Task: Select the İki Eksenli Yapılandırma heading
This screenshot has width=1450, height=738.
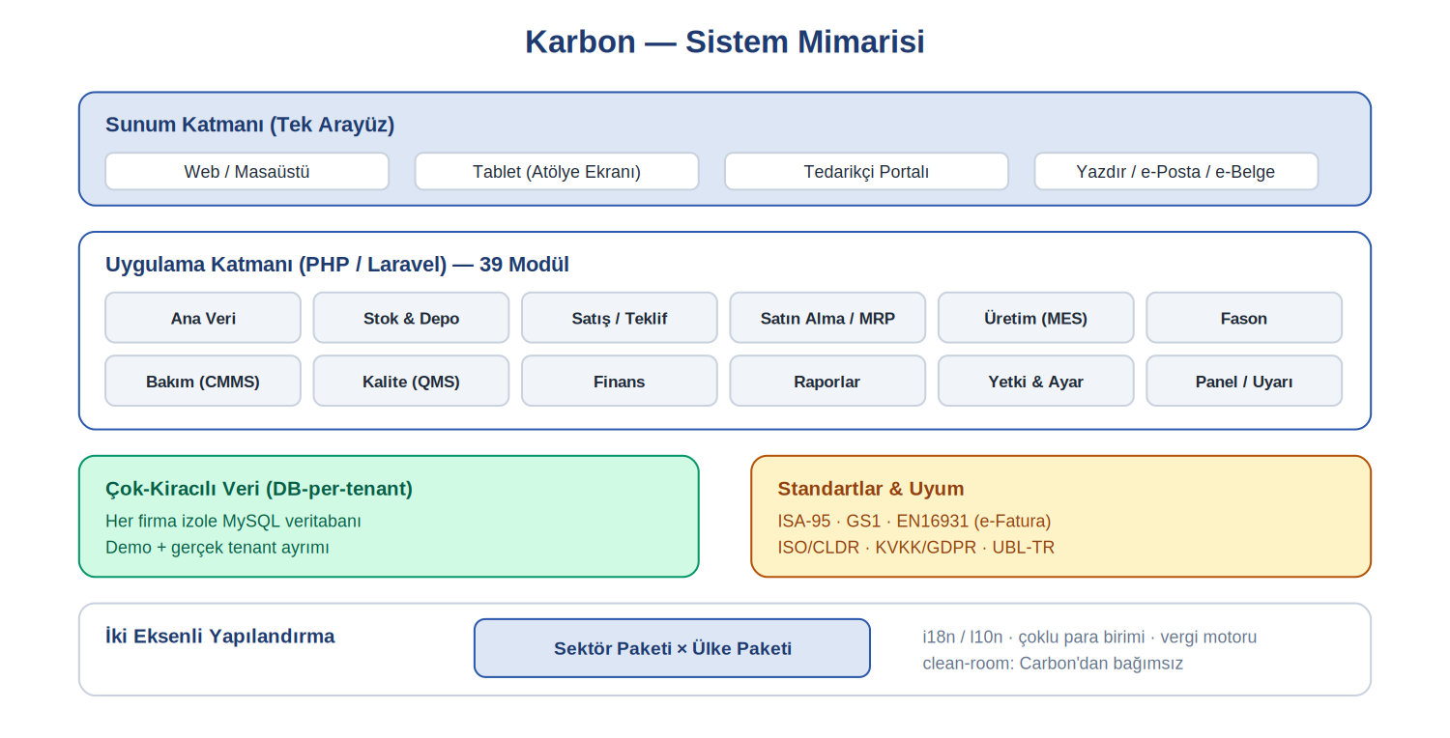Action: 220,637
